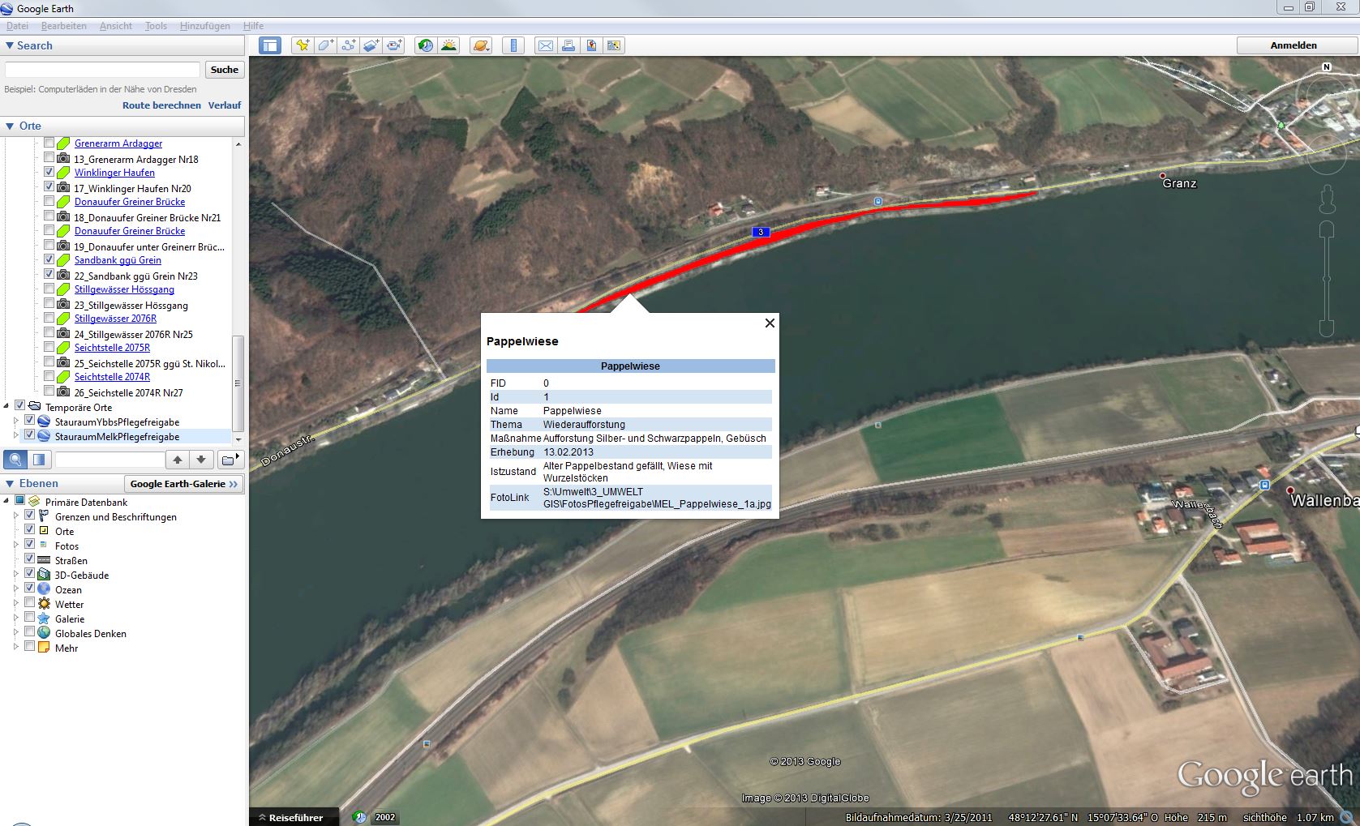
Task: Open the Verlauf link
Action: pos(225,105)
